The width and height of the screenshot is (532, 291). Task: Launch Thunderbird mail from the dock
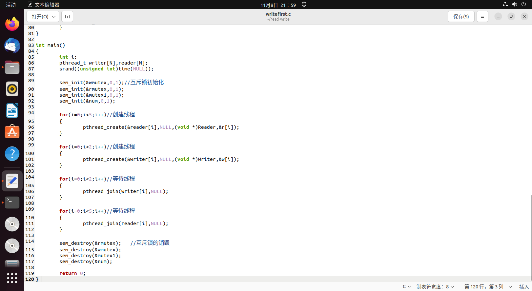tap(12, 46)
